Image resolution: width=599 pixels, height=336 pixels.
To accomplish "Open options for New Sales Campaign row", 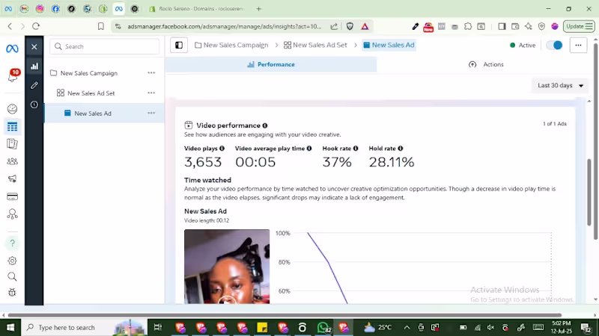I will [x=151, y=72].
